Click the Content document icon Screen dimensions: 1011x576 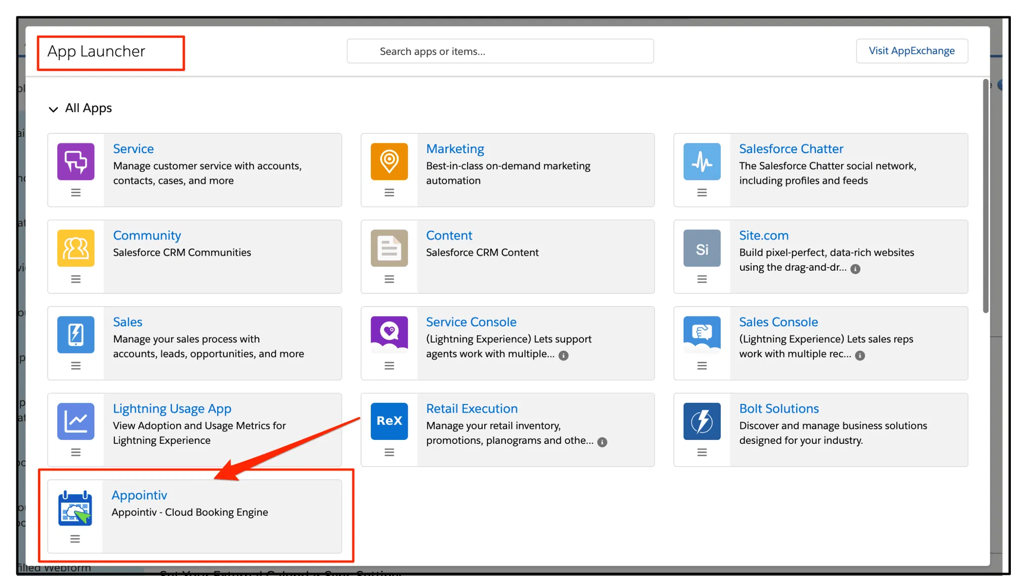(x=389, y=248)
